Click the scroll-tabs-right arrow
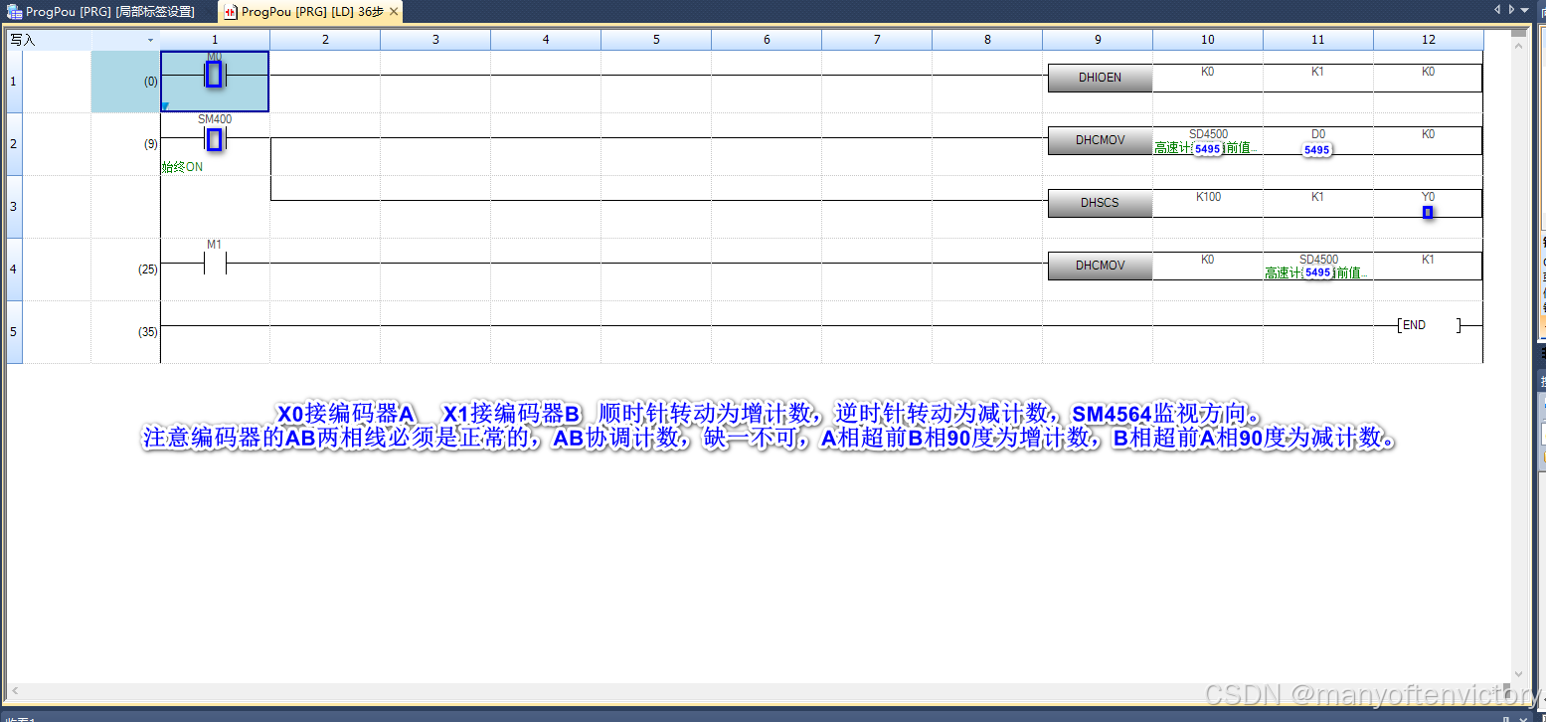 coord(1511,10)
